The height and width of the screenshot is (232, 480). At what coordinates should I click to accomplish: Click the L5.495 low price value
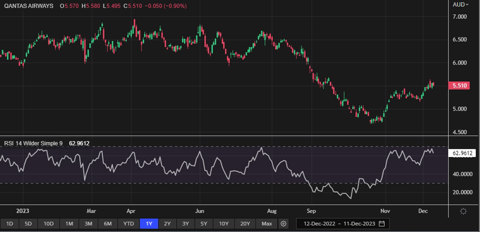click(x=112, y=6)
